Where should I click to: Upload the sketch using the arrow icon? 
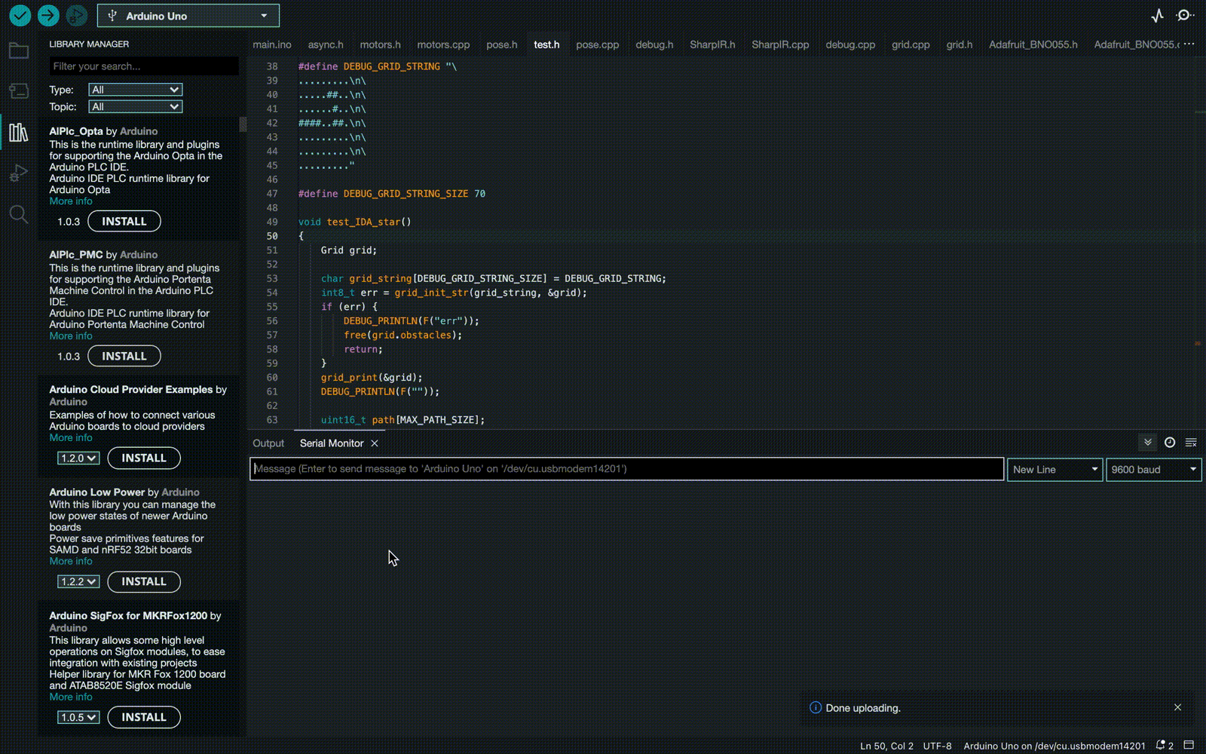pyautogui.click(x=48, y=15)
